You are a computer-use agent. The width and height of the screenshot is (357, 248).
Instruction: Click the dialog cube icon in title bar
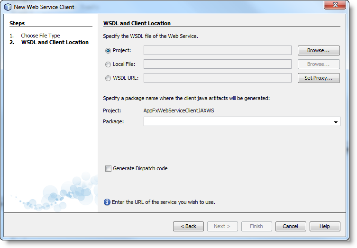tap(8, 7)
